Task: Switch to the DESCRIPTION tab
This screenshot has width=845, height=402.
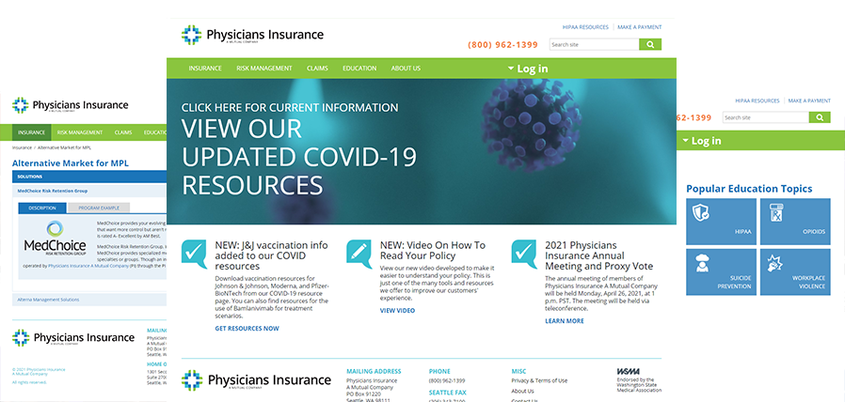Action: click(x=42, y=208)
